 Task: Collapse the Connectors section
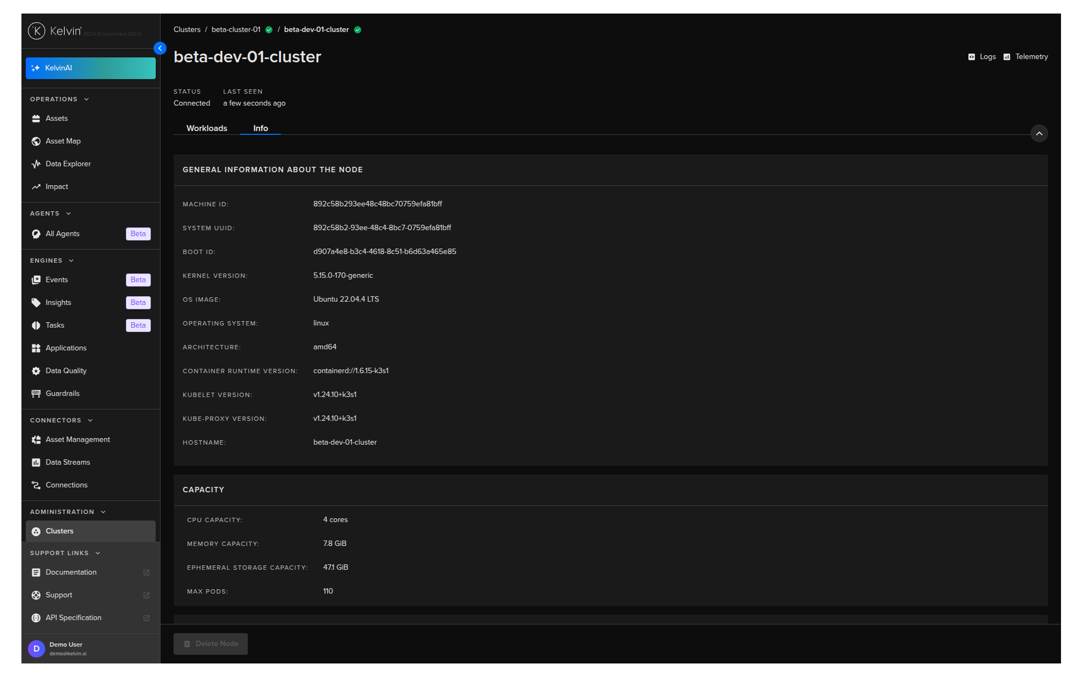point(90,420)
